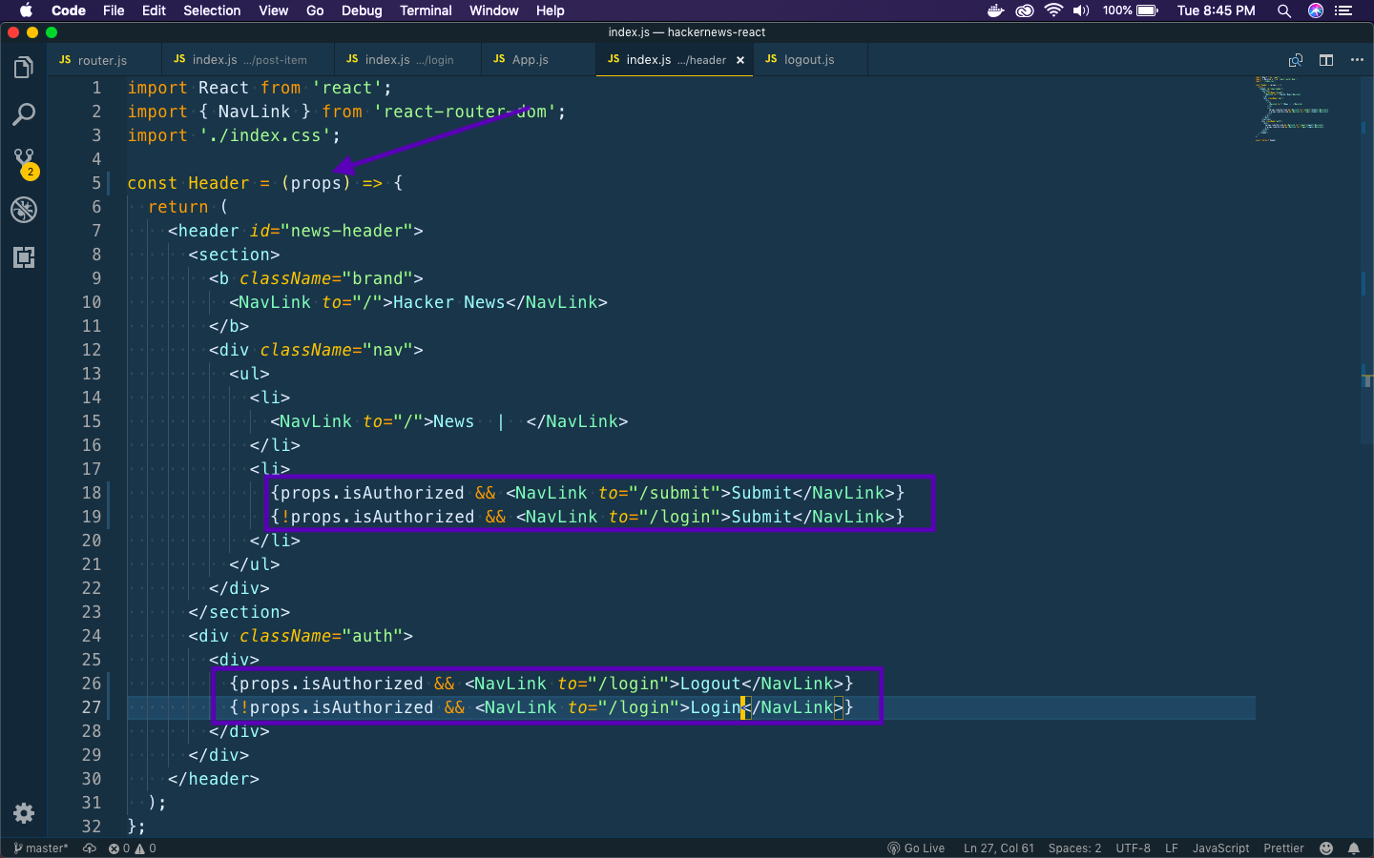Open the Terminal menu
Screen dimensions: 1374x858
pos(426,10)
